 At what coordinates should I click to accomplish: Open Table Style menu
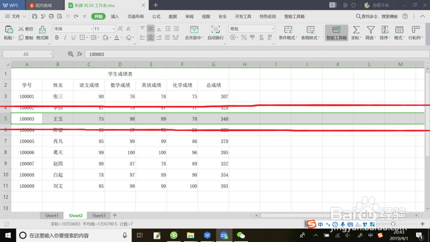click(310, 33)
